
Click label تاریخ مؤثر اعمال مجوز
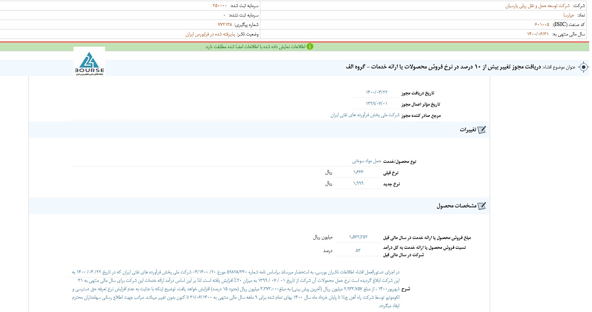[421, 104]
